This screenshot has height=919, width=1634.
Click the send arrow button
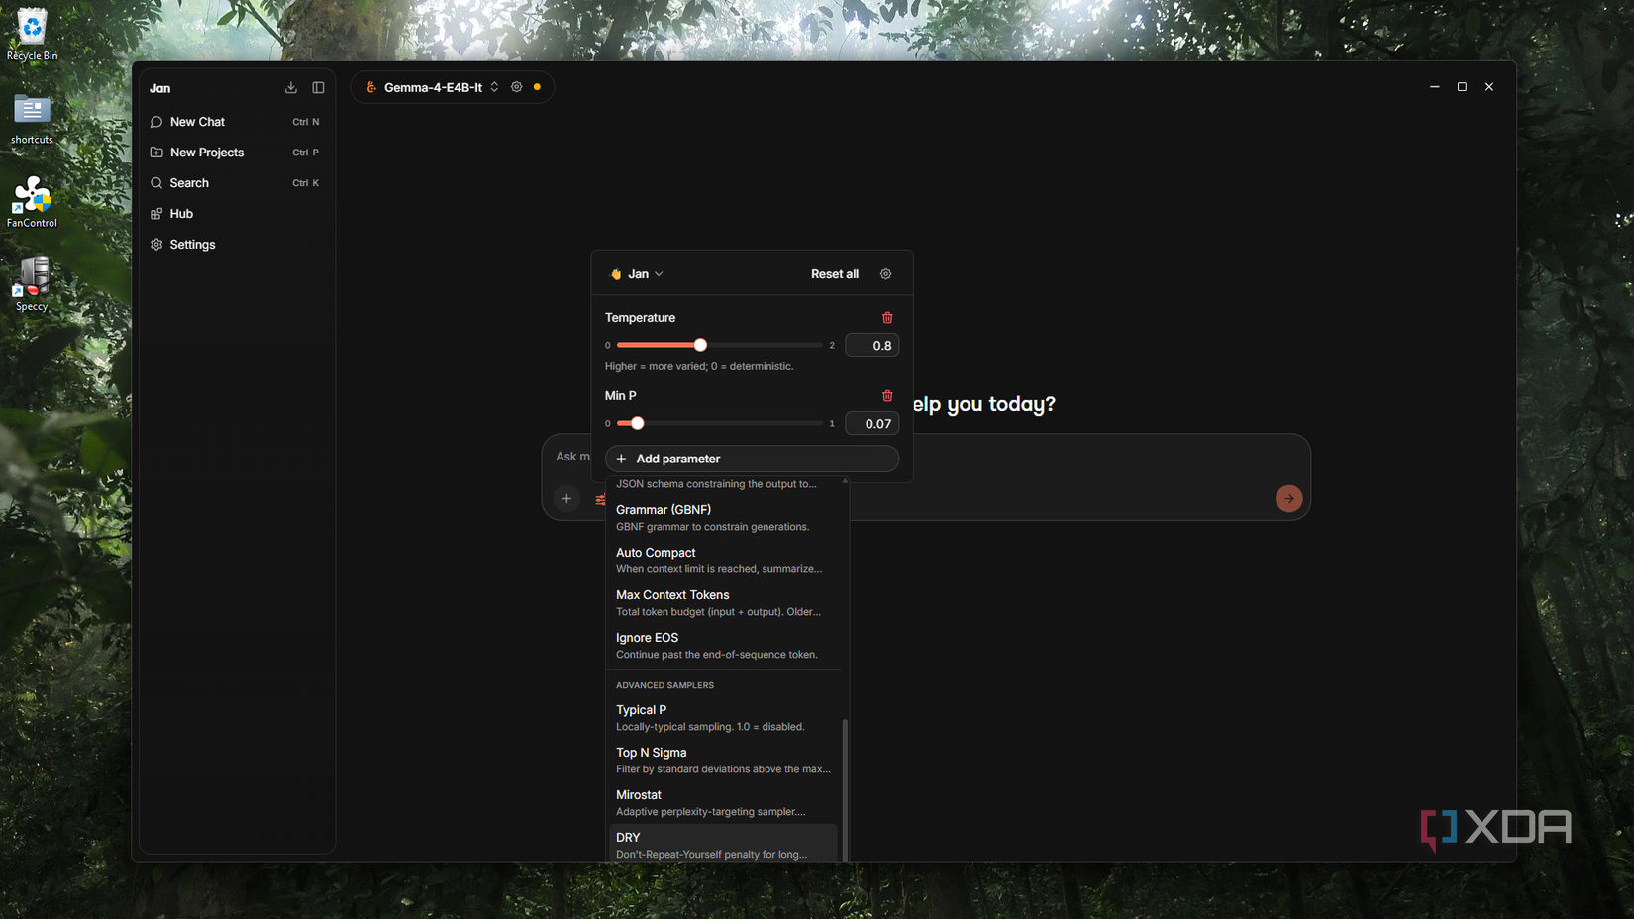click(x=1288, y=499)
